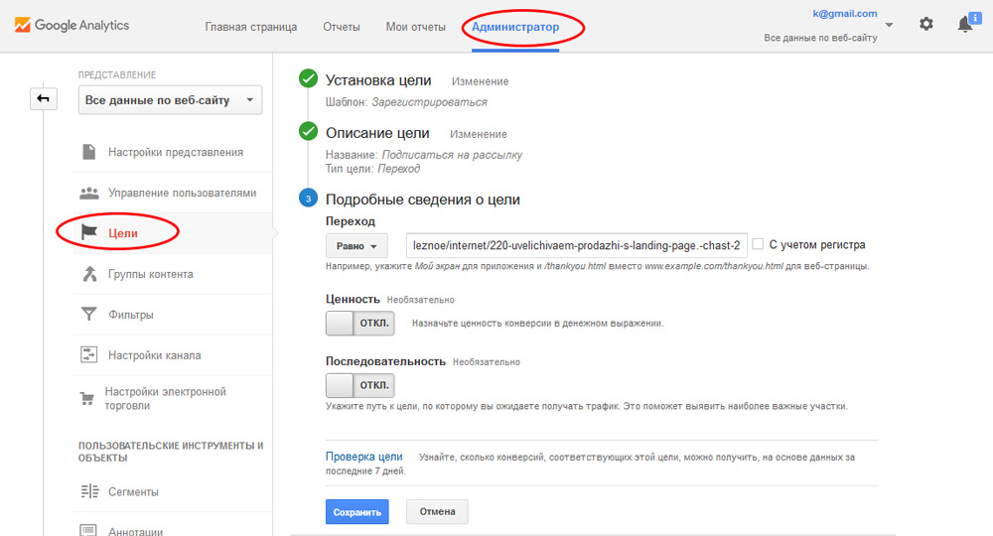The height and width of the screenshot is (536, 993).
Task: Click green checkmark for Описание цели step
Action: tap(309, 131)
